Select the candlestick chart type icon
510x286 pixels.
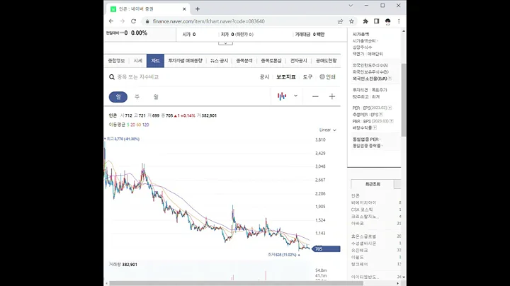coord(282,96)
